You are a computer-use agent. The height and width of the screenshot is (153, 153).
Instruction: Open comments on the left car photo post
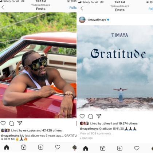pos(11,123)
